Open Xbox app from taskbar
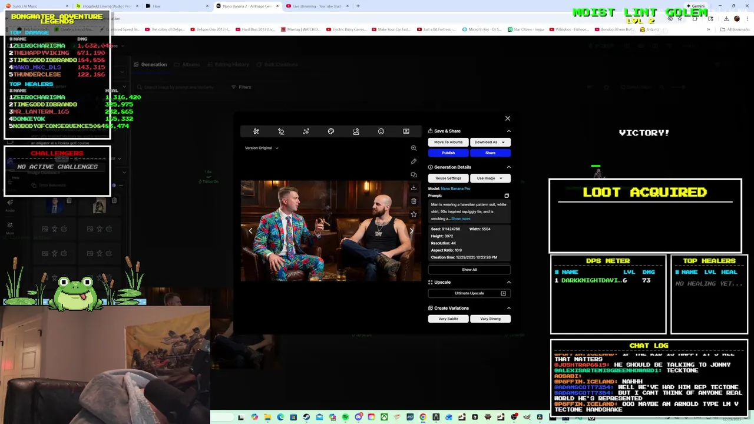The width and height of the screenshot is (754, 424). tap(384, 418)
